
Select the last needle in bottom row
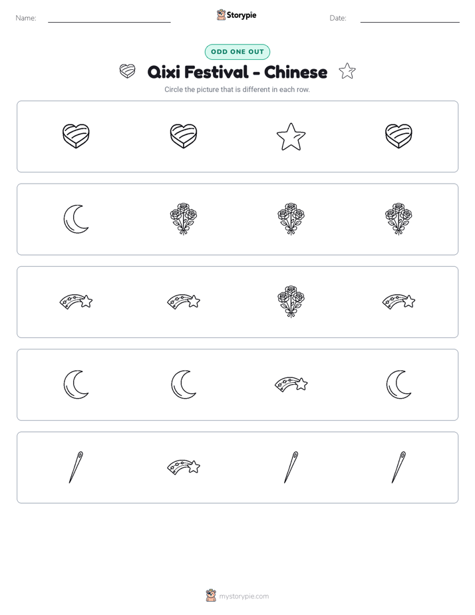click(398, 467)
